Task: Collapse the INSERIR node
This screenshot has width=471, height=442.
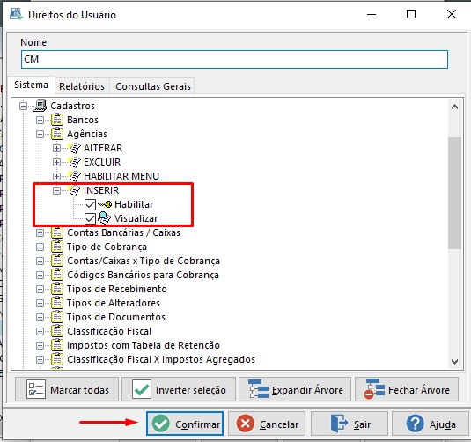Action: click(x=56, y=190)
